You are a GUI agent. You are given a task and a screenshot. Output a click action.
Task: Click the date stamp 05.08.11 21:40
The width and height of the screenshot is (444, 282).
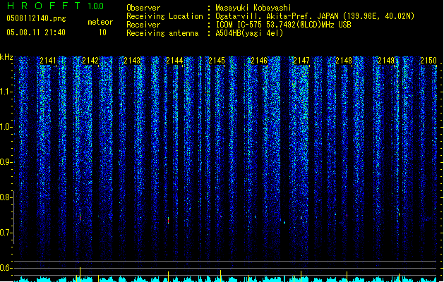tap(36, 32)
